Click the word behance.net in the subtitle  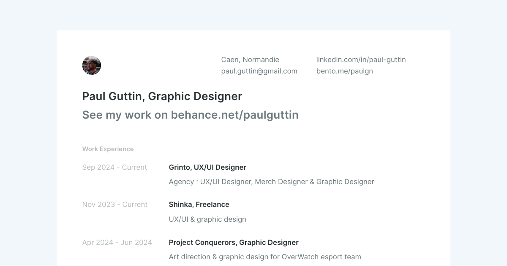[x=206, y=115]
